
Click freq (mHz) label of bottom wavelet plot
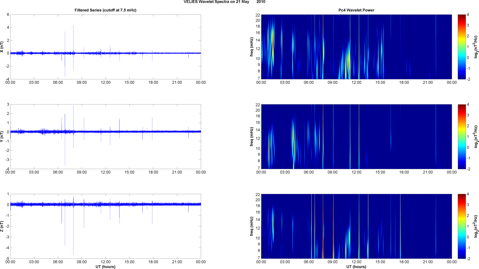pos(252,226)
